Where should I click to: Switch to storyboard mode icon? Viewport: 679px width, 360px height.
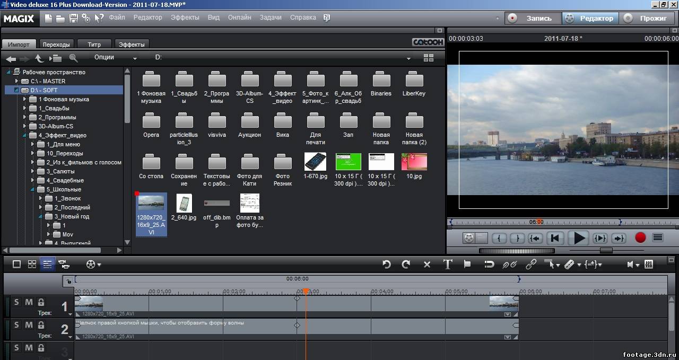click(x=17, y=264)
